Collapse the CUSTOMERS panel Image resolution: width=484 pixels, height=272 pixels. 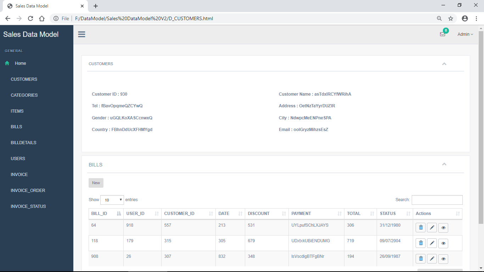tap(444, 64)
